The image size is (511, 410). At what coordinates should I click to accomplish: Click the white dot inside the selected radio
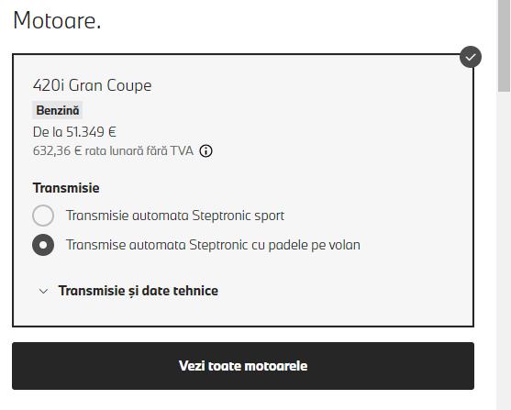click(43, 245)
